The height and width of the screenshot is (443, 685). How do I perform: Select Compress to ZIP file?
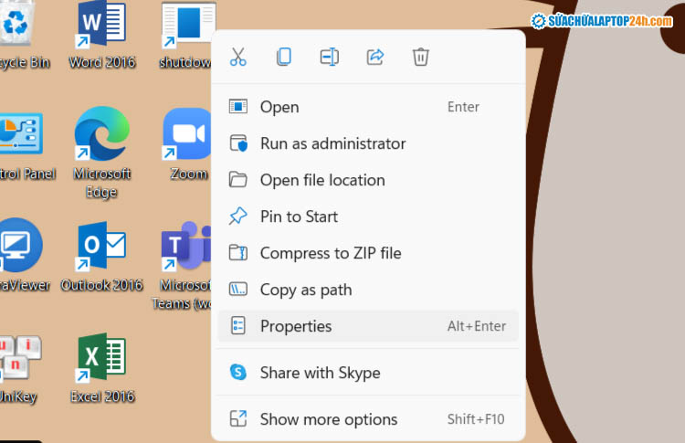click(x=368, y=253)
